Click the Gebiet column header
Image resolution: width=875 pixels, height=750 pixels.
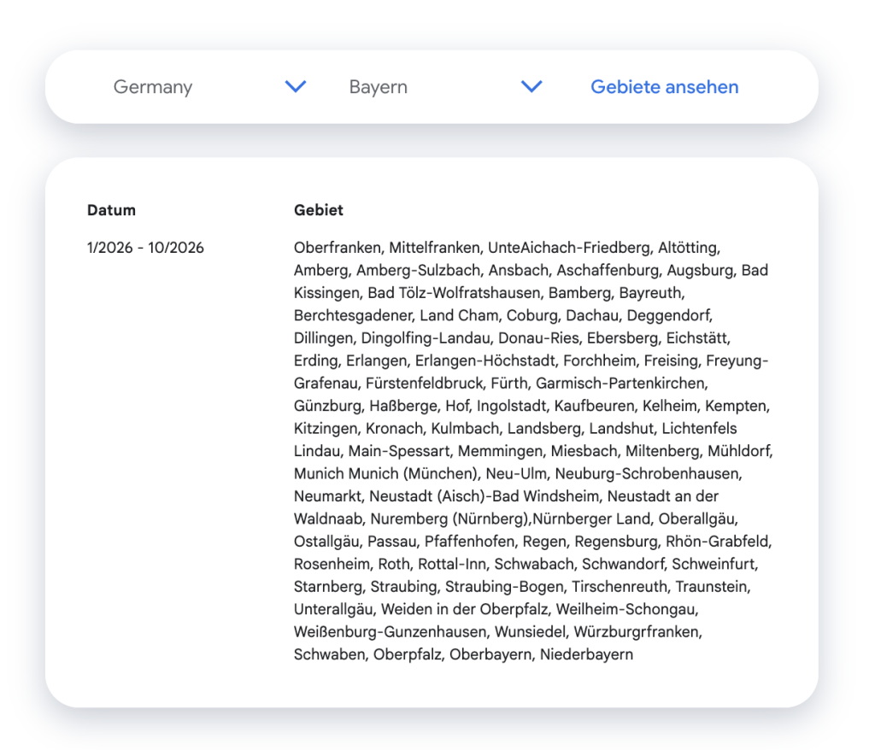[318, 210]
